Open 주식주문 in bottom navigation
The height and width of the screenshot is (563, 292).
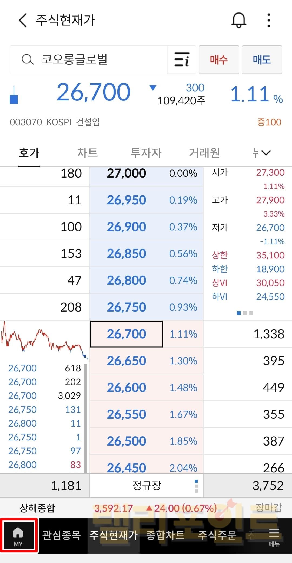pyautogui.click(x=217, y=535)
